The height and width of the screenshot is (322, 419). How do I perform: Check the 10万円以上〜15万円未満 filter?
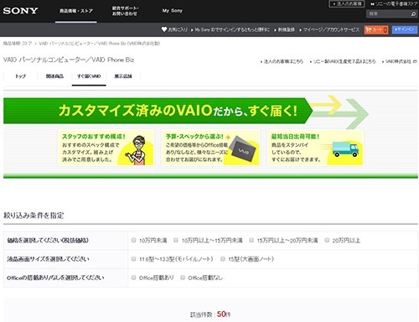(176, 240)
